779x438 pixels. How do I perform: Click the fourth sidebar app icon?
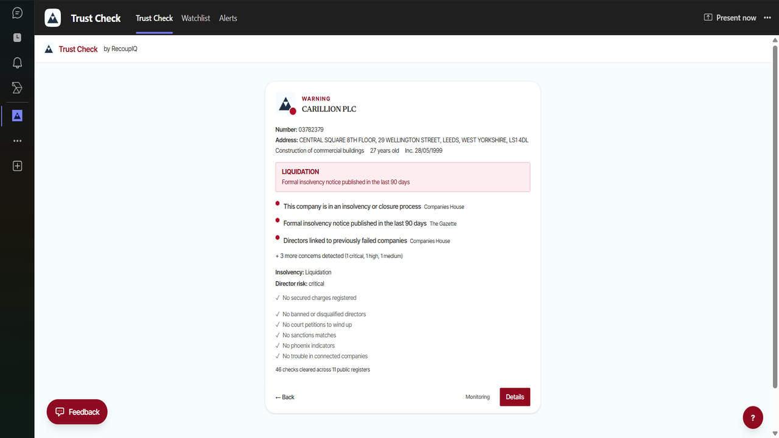(17, 88)
